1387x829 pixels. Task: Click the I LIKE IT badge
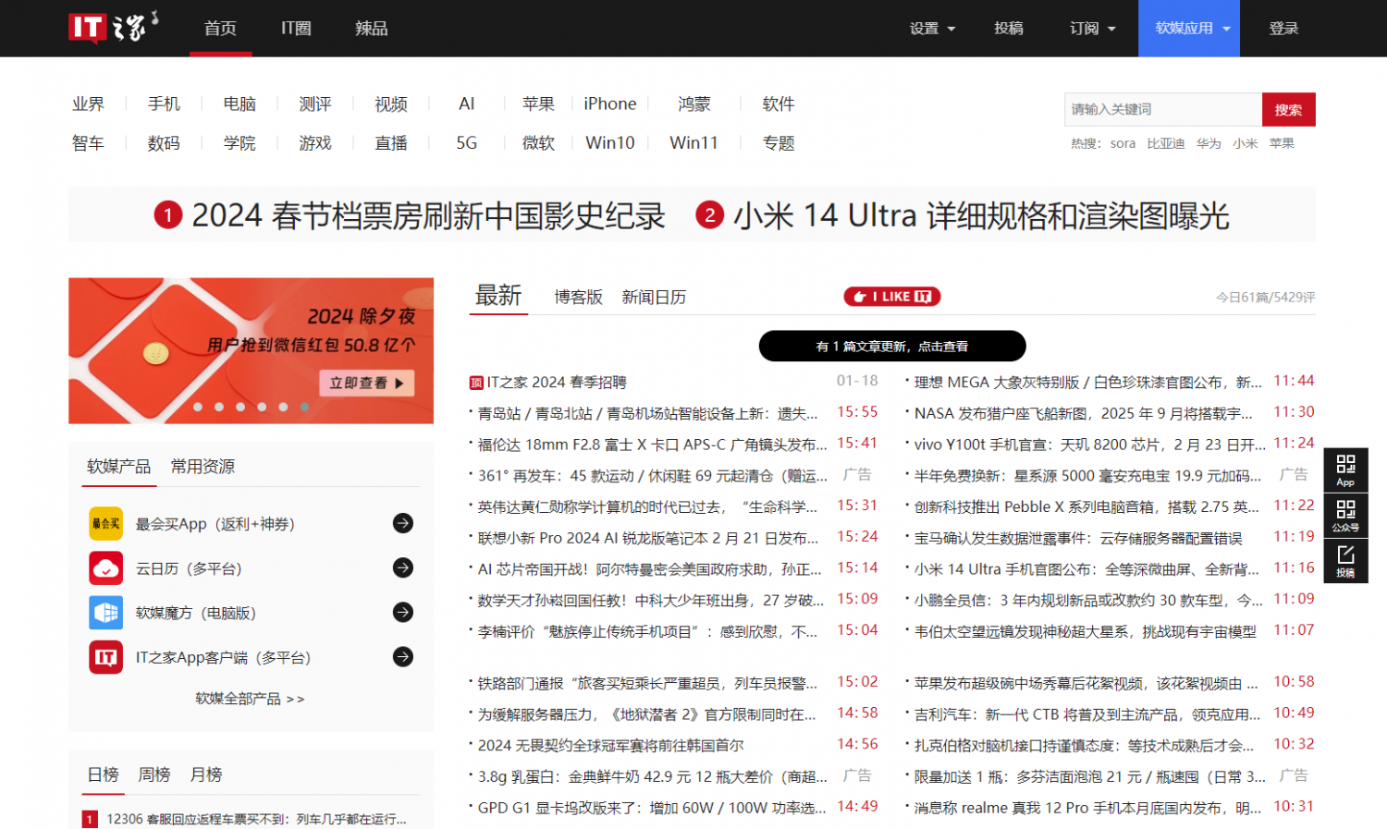coord(892,297)
